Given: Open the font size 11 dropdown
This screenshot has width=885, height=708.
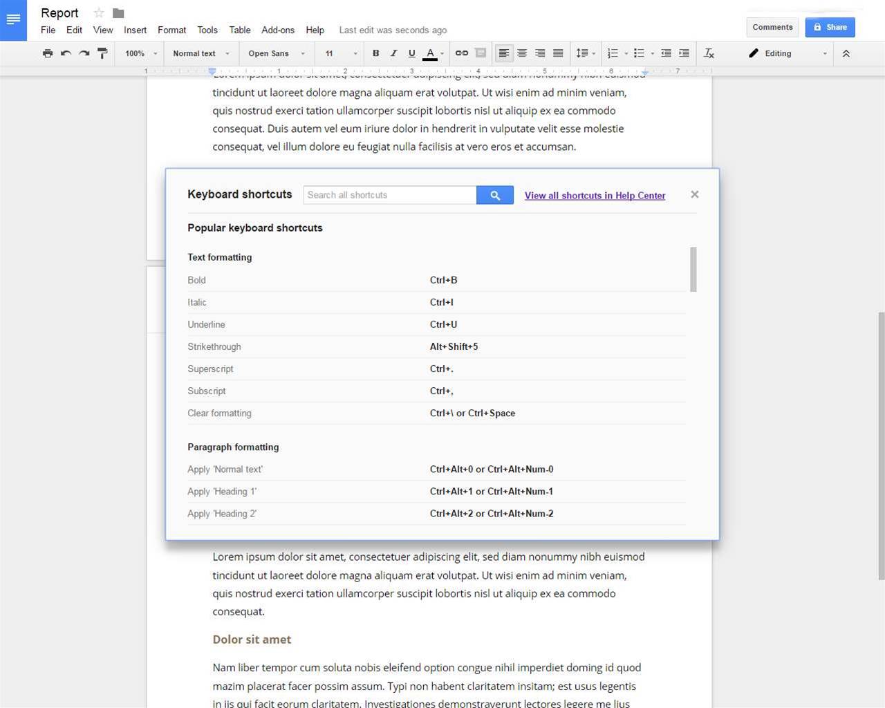Looking at the screenshot, I should pos(341,53).
